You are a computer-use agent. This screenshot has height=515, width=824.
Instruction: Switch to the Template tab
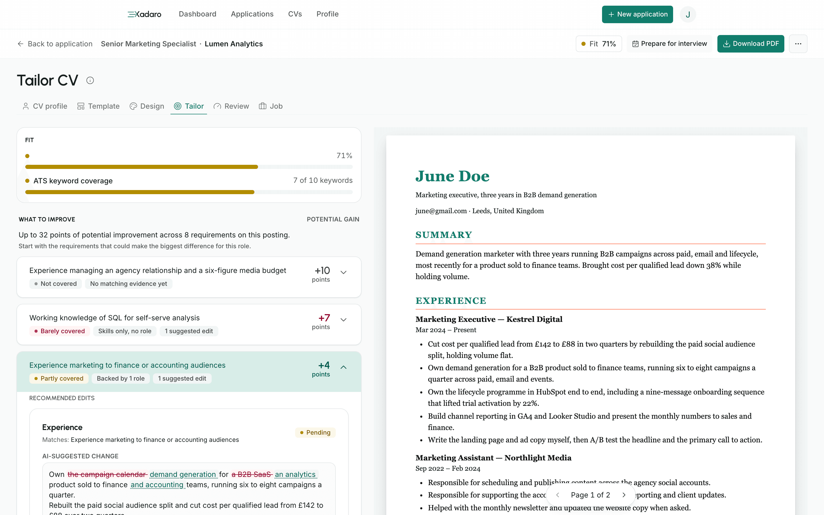(98, 106)
